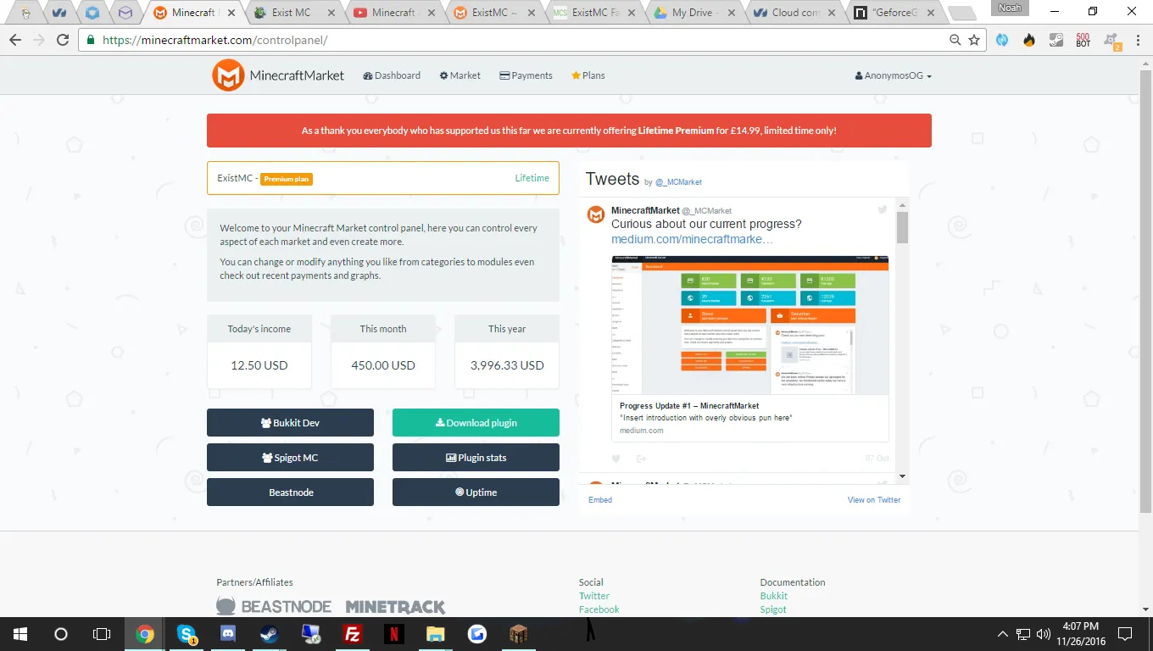
Task: Open the Action Center notification icon
Action: pos(1125,633)
